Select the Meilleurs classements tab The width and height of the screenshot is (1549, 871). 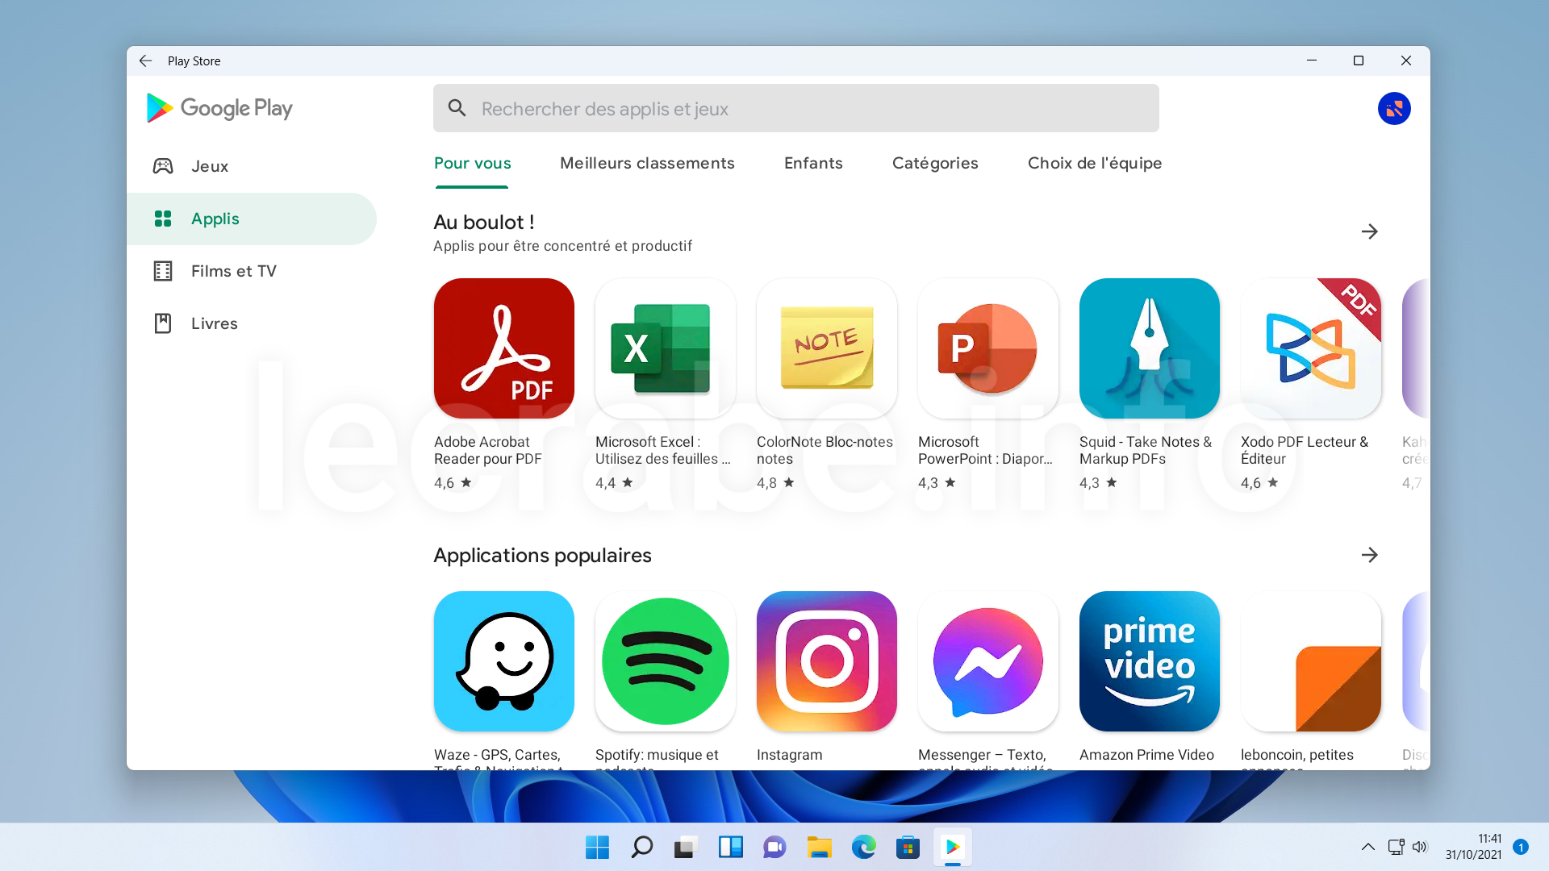[647, 163]
